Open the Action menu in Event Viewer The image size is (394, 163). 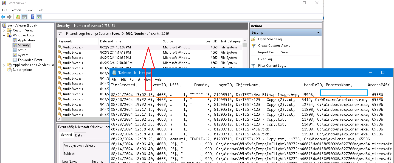click(16, 10)
